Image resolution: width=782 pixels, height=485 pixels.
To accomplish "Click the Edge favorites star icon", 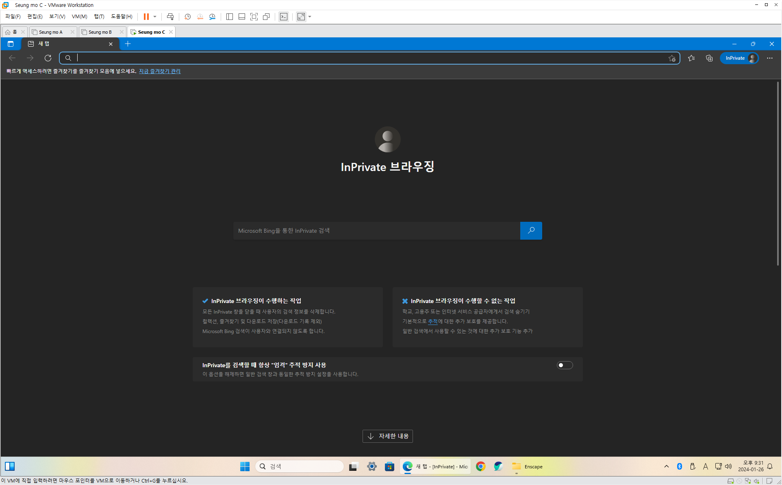I will point(691,58).
